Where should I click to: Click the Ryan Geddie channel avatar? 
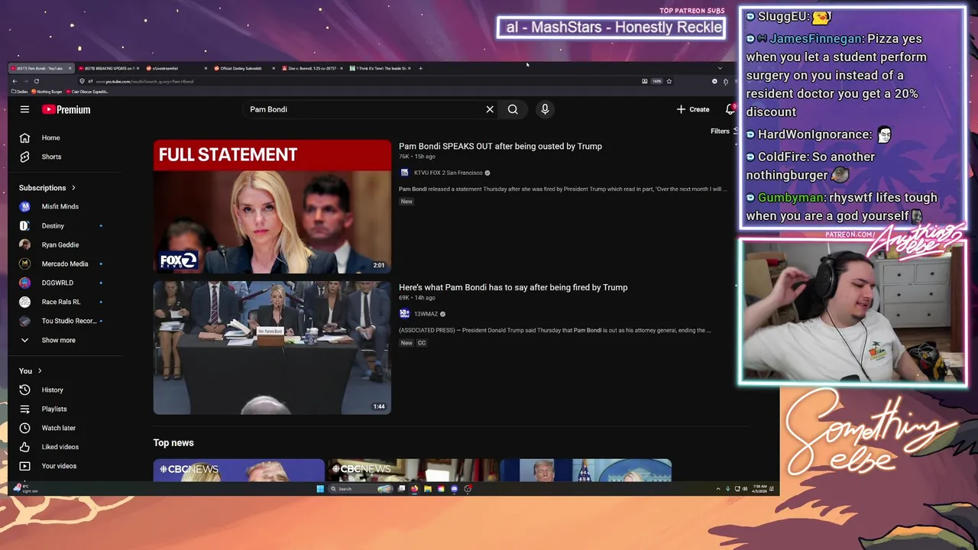[x=24, y=244]
